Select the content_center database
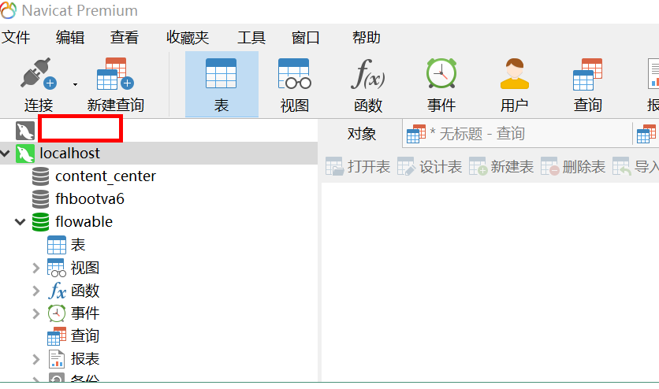 coord(106,176)
